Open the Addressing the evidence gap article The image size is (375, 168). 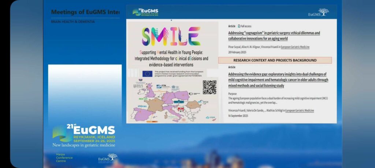(x=278, y=80)
